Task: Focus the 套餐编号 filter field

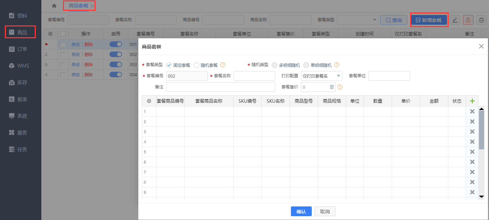Action: click(88, 20)
